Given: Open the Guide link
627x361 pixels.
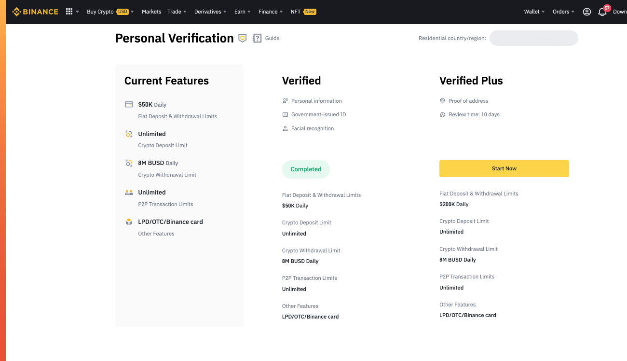Looking at the screenshot, I should 272,38.
